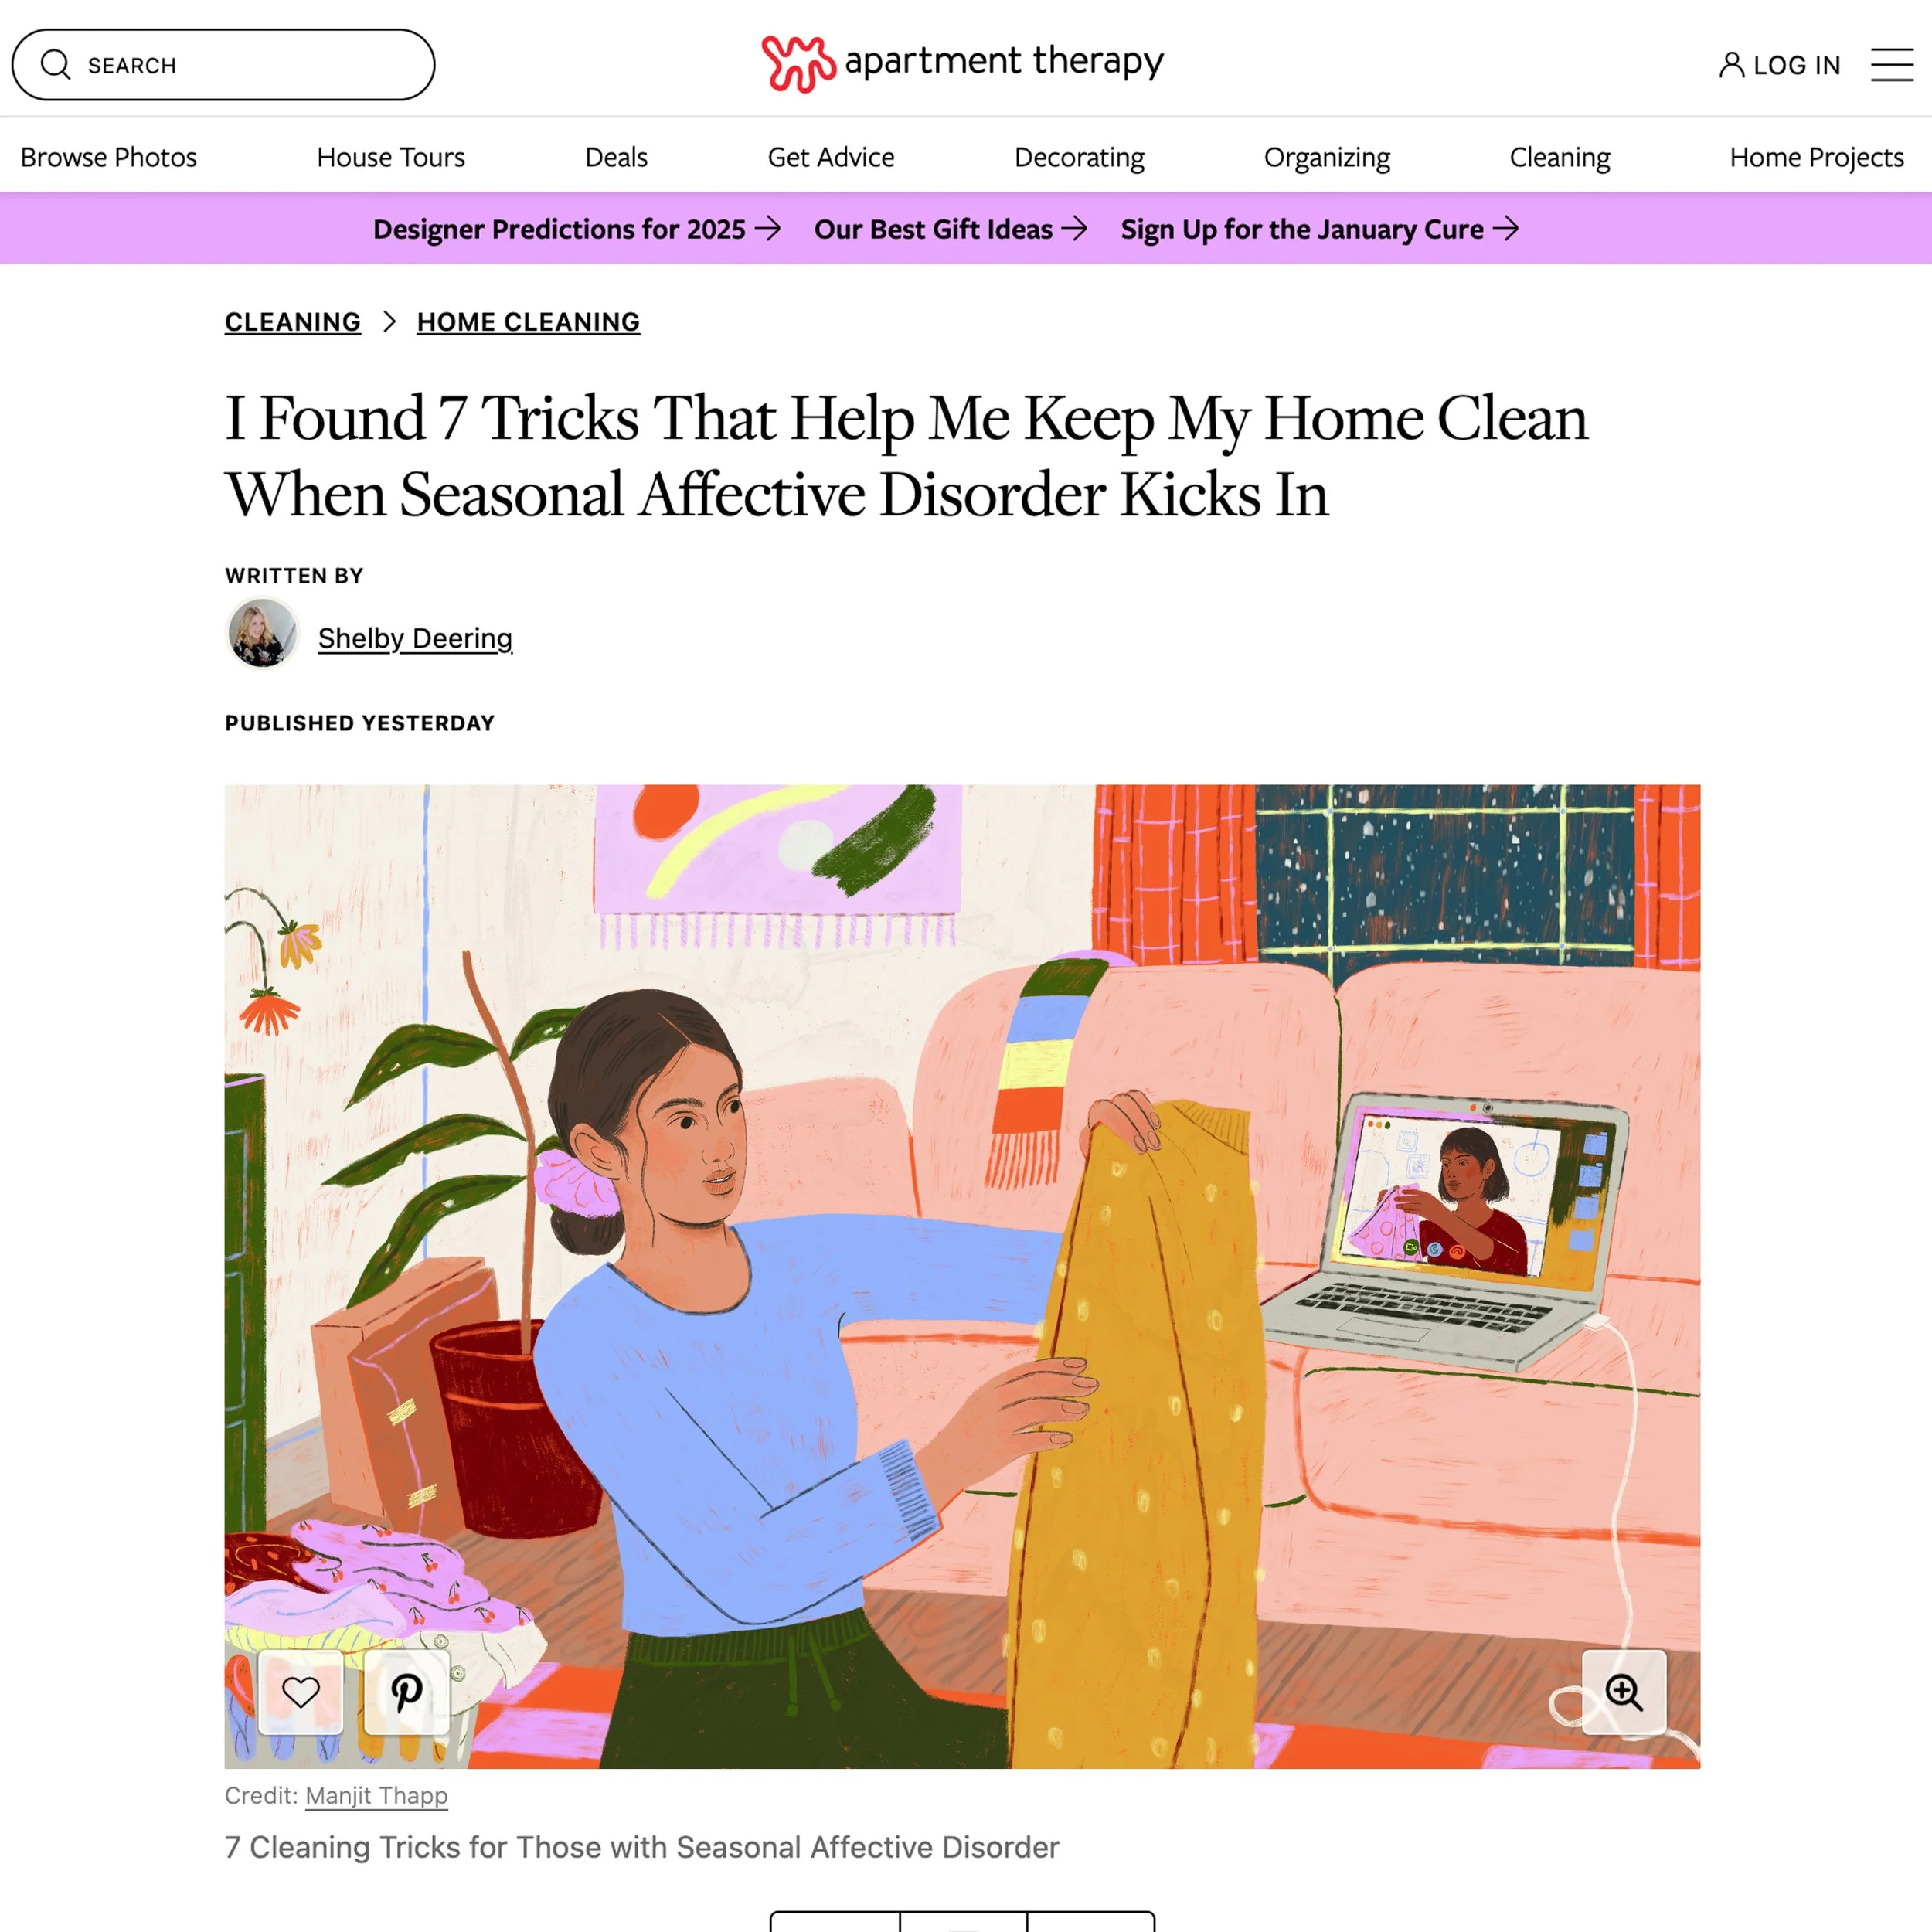The height and width of the screenshot is (1932, 1932).
Task: Open Shelby Deering's author avatar
Action: click(x=262, y=633)
